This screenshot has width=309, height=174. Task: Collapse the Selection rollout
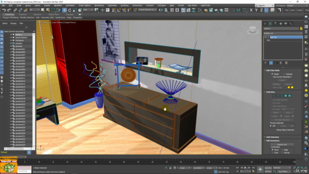[x=270, y=92]
